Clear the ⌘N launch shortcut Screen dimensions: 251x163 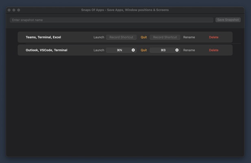(133, 50)
